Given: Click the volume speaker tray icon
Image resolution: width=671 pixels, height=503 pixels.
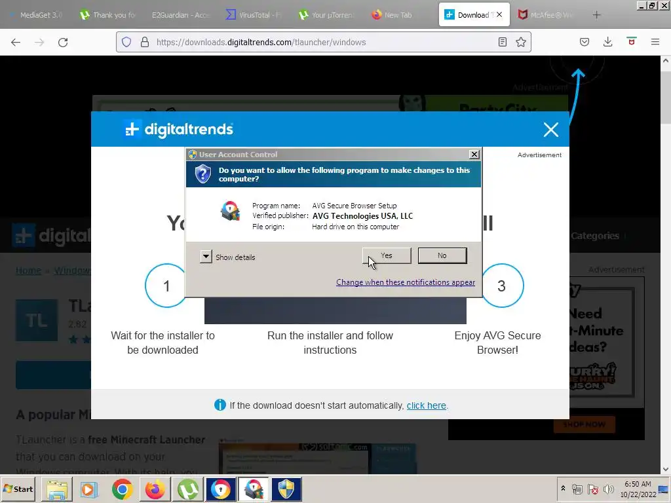Looking at the screenshot, I should pyautogui.click(x=608, y=489).
